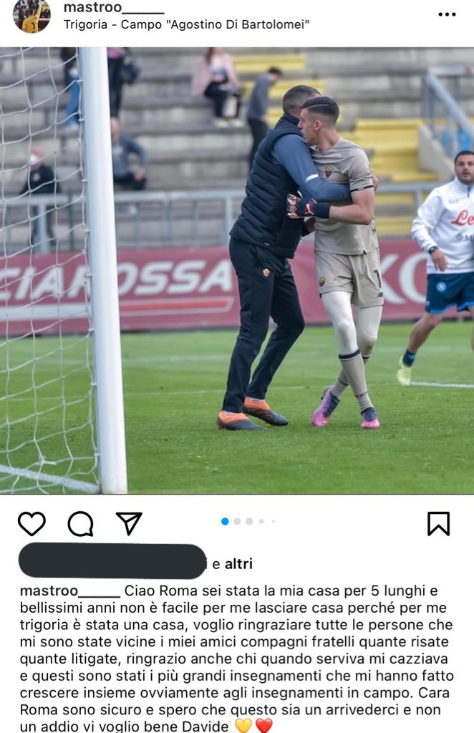Open comments via speech bubble icon
This screenshot has width=474, height=733.
80,523
